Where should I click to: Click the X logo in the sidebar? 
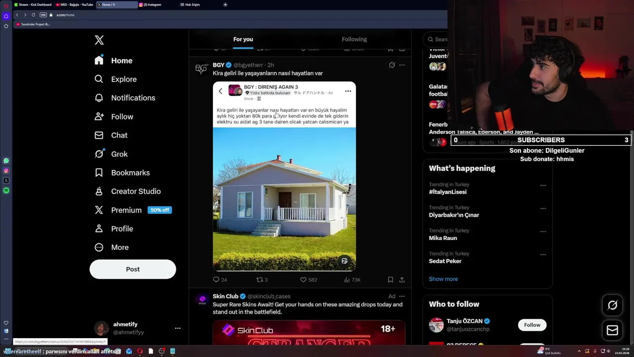click(x=99, y=40)
